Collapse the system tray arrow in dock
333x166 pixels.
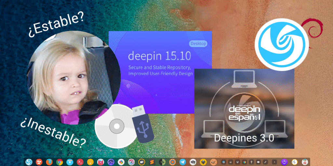[x=274, y=161]
